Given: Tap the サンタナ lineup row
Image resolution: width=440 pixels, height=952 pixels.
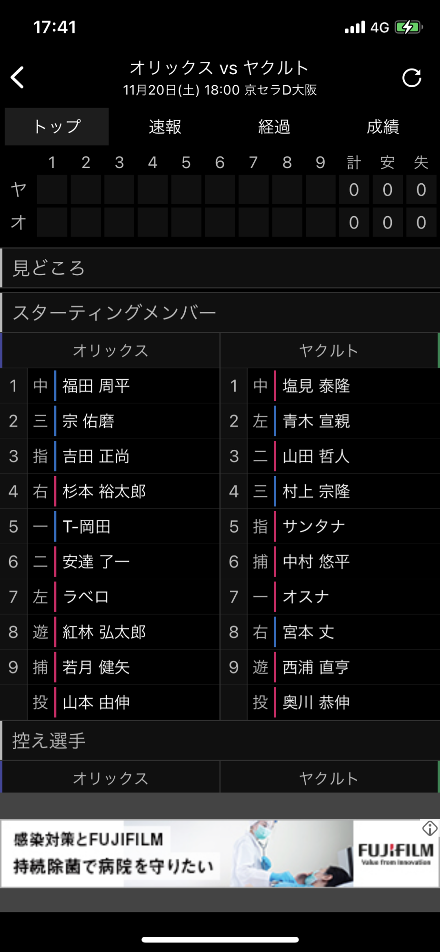Looking at the screenshot, I should click(x=330, y=526).
